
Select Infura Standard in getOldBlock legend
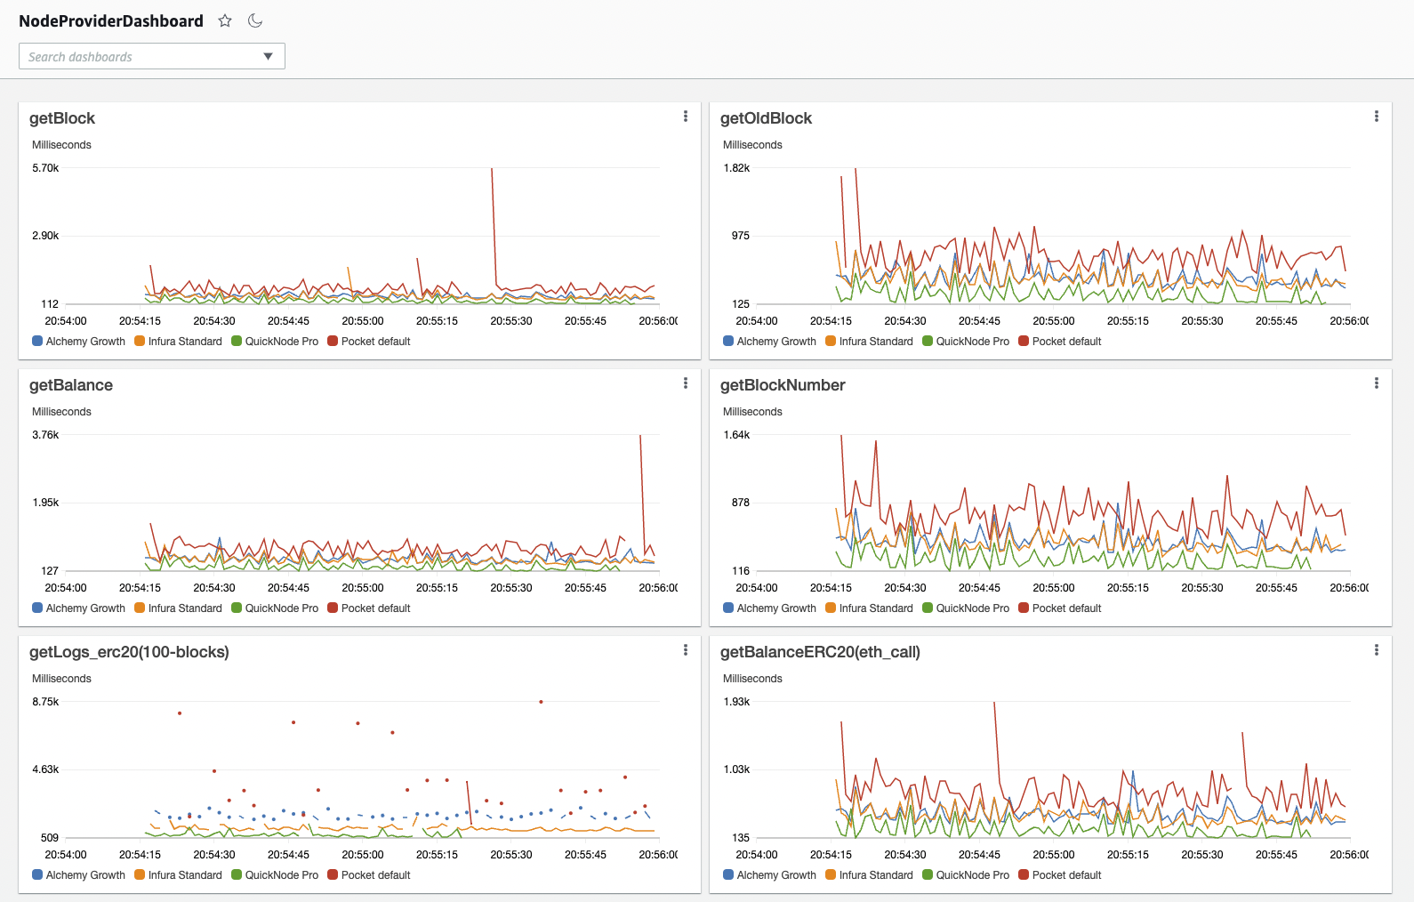coord(869,342)
